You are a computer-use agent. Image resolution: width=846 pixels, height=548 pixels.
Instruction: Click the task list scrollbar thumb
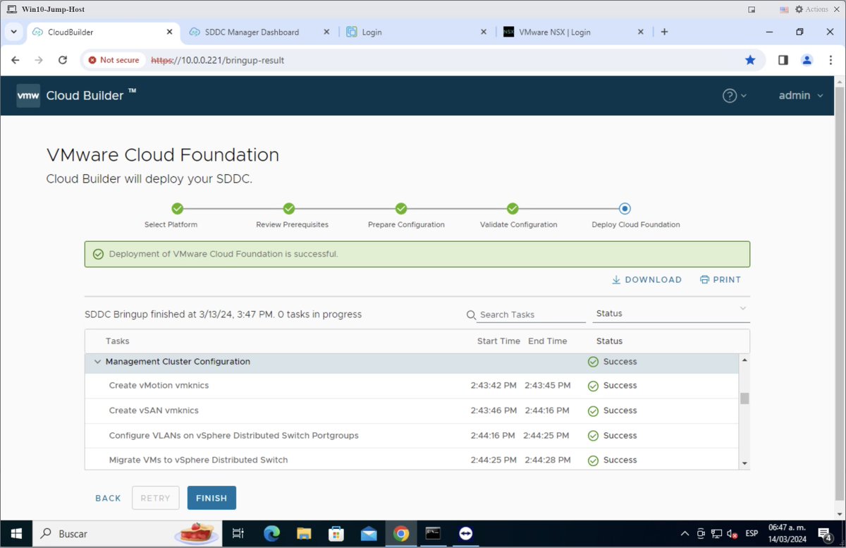click(744, 398)
